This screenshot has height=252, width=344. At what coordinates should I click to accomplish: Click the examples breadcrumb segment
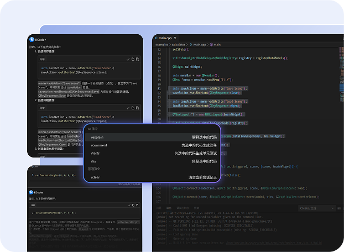click(161, 44)
